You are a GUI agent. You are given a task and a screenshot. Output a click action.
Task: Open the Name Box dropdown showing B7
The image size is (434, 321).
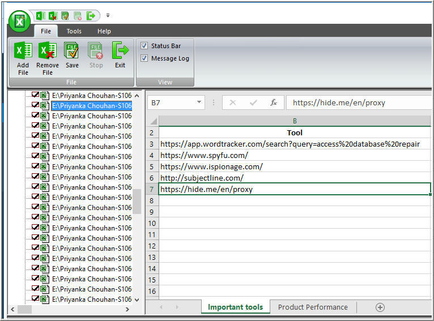point(199,102)
